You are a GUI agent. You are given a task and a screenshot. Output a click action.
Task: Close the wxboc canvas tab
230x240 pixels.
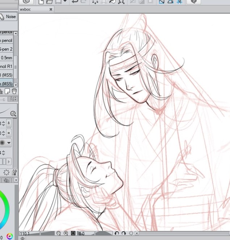pos(51,9)
